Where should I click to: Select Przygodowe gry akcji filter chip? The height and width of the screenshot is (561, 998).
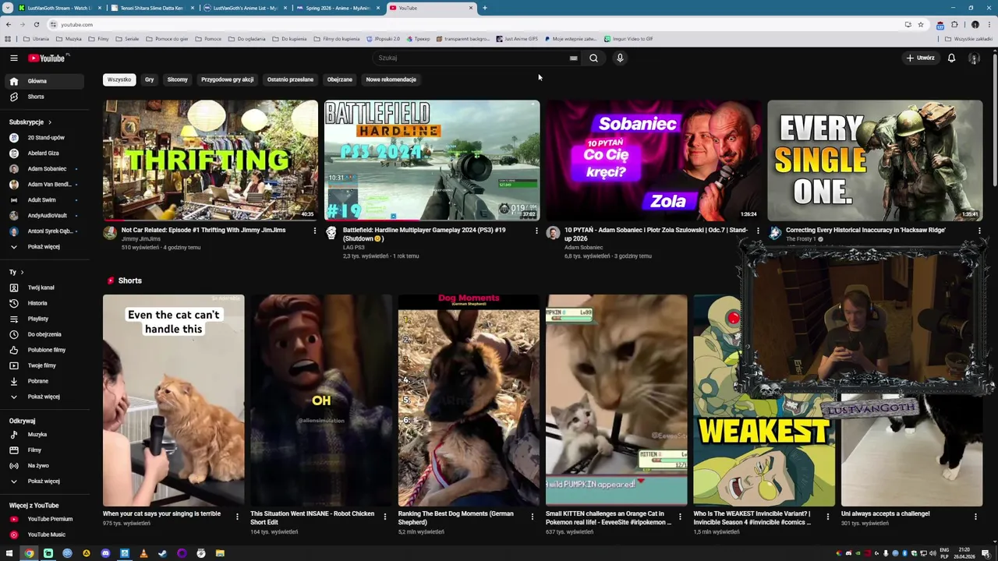[x=227, y=79]
